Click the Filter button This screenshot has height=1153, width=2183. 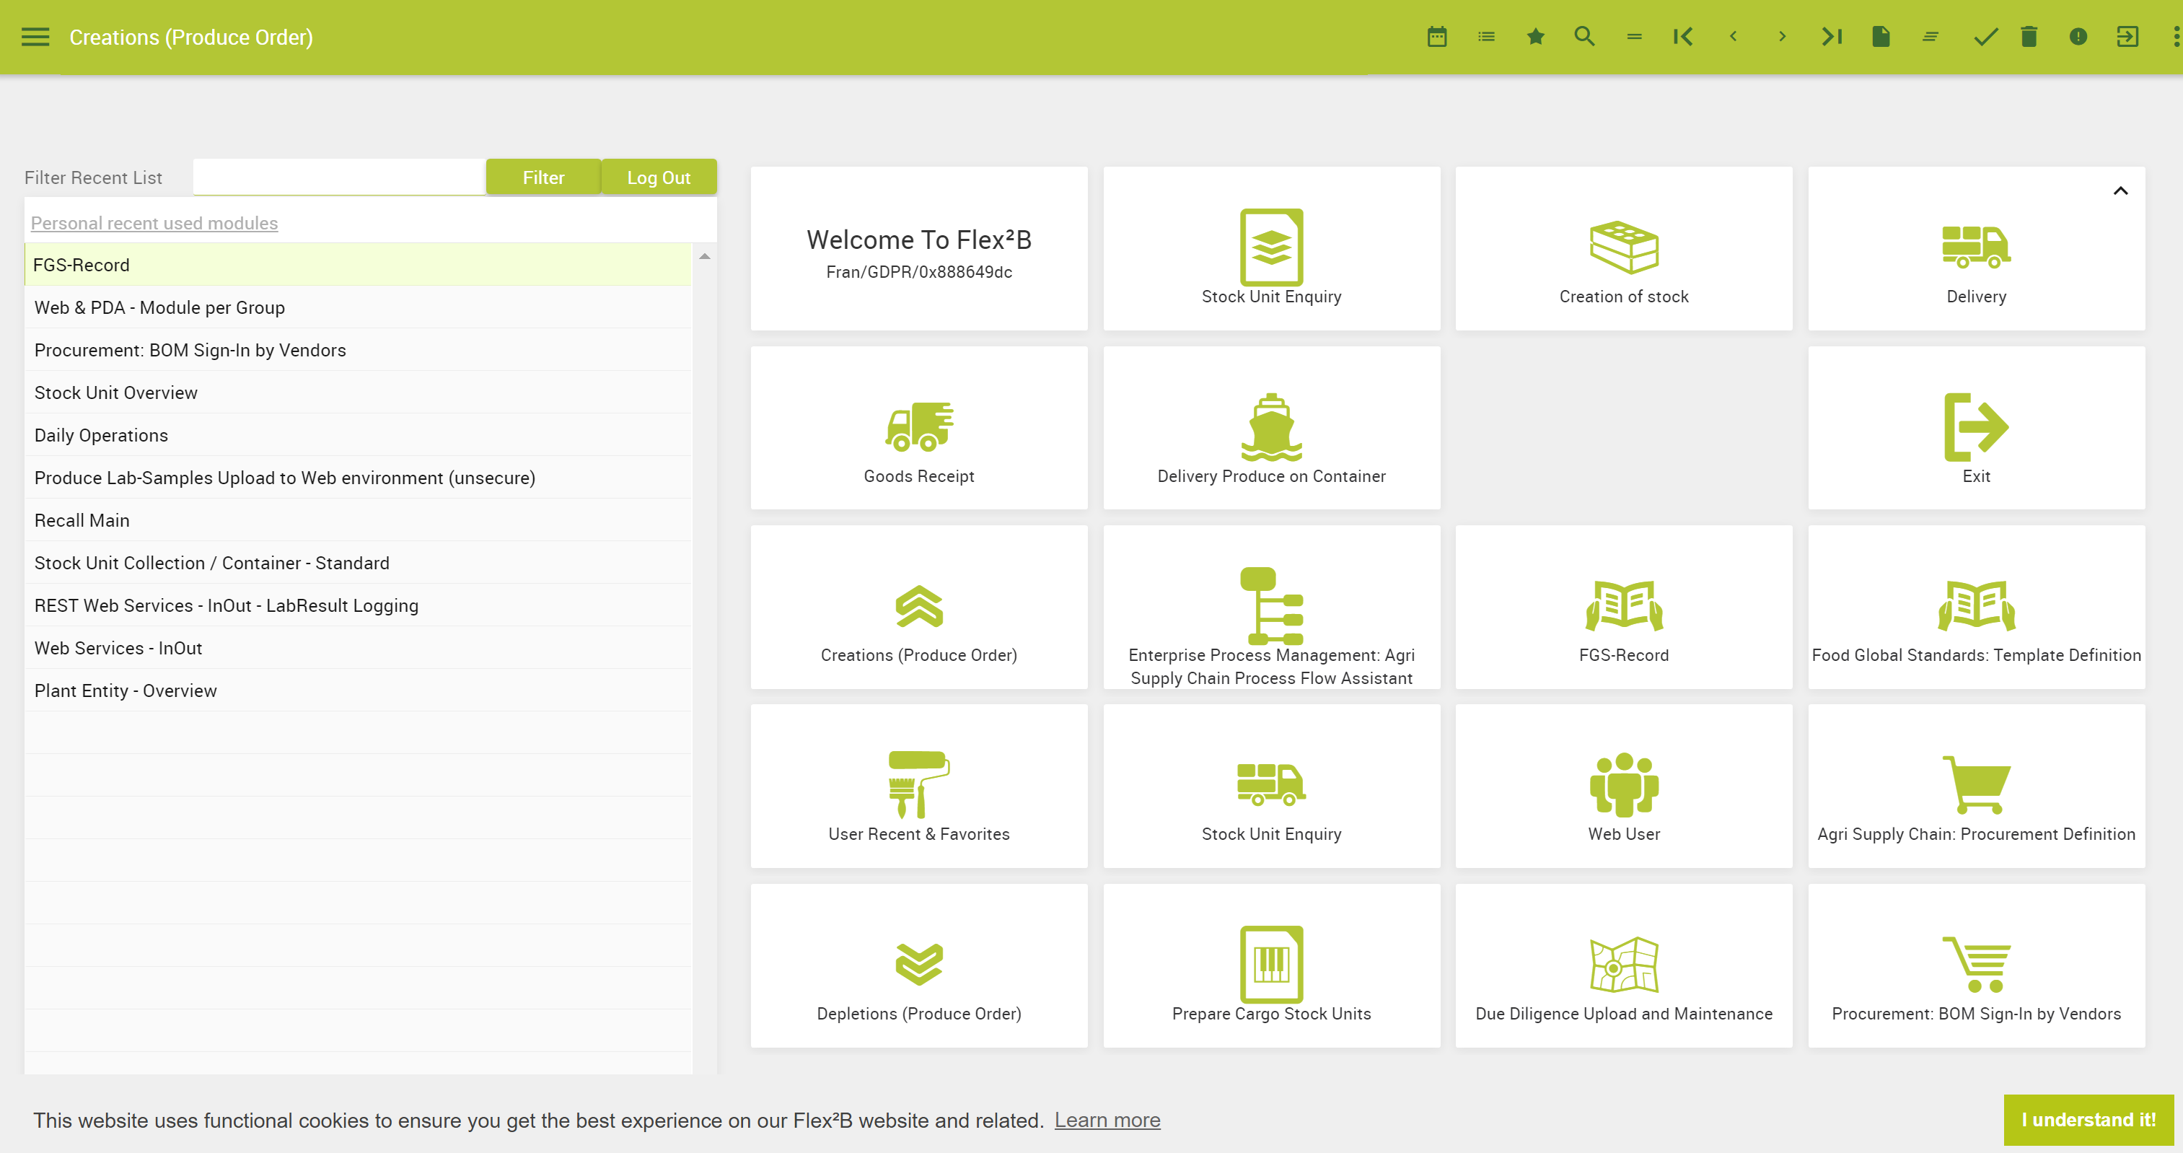[x=543, y=177]
